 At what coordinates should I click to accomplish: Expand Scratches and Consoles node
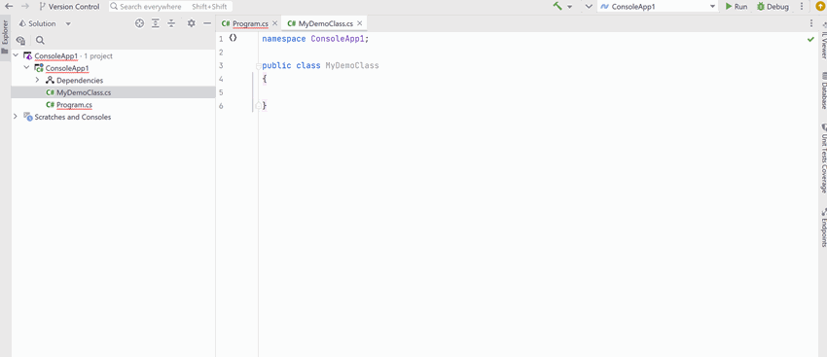(16, 117)
